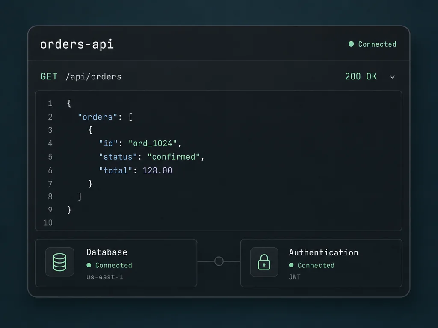Click the 200 OK status label
Image resolution: width=438 pixels, height=328 pixels.
pyautogui.click(x=361, y=76)
